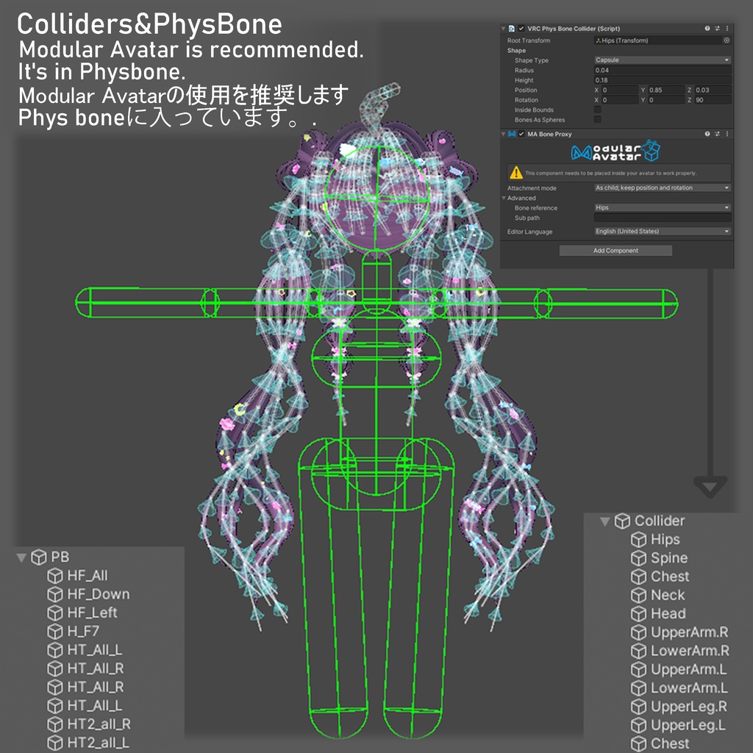Click the VRC Phys Bone Collider script icon
Viewport: 753px width, 753px height.
pos(512,29)
